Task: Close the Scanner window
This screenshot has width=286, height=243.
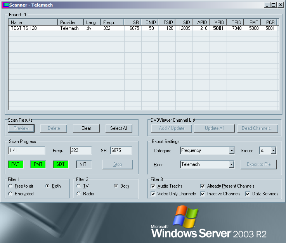Action: click(280, 5)
